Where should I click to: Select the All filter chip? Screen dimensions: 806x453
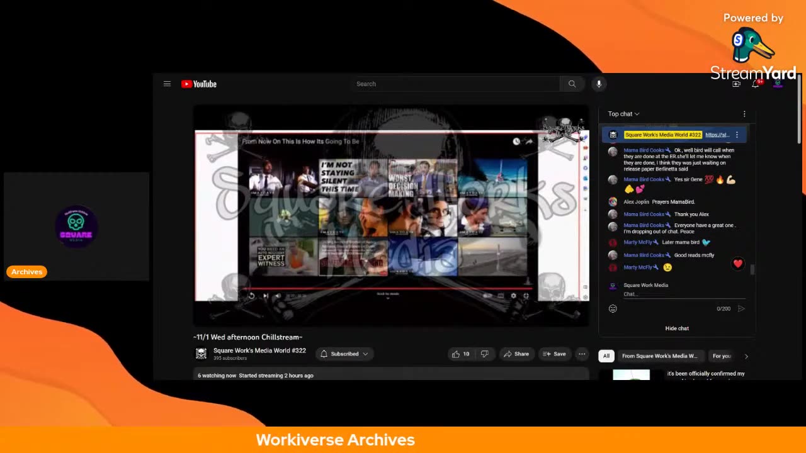tap(606, 356)
